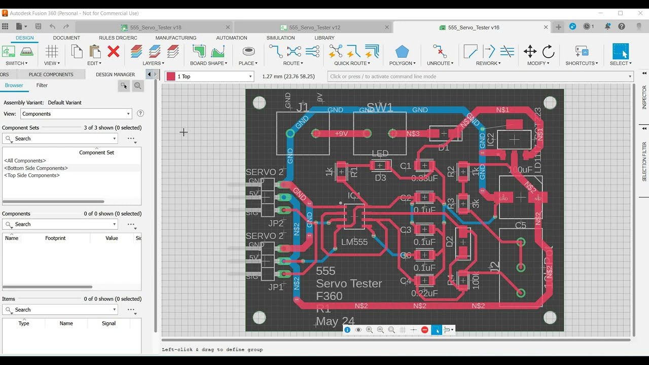The image size is (649, 365).
Task: Open the VIEW dropdown menu
Action: coord(52,63)
